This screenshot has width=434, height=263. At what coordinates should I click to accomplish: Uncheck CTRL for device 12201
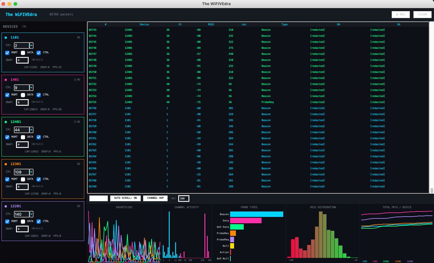[x=39, y=221]
